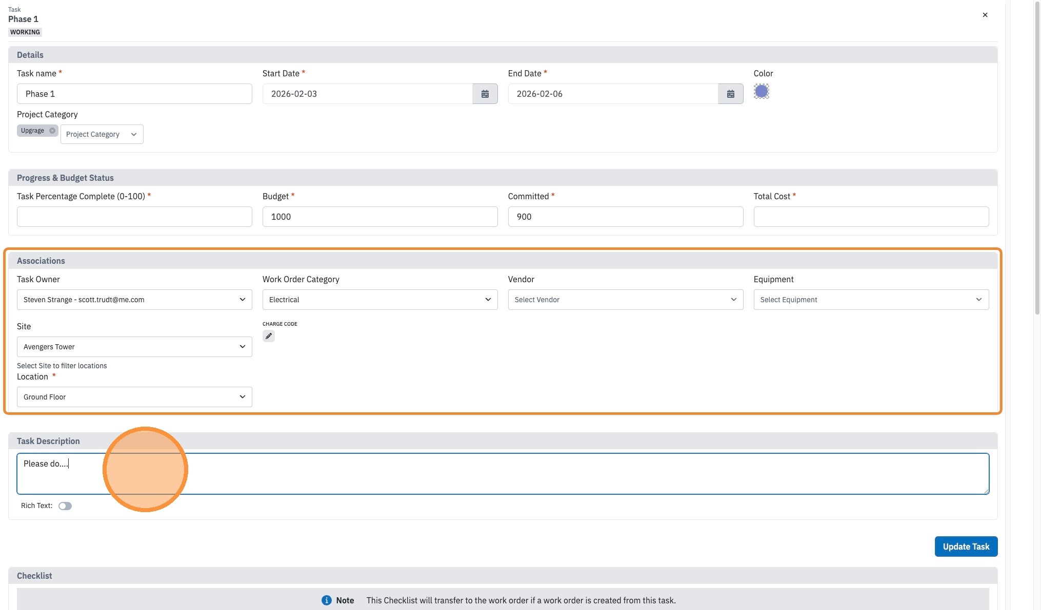1041x610 pixels.
Task: Open the Project Category dropdown
Action: [102, 134]
